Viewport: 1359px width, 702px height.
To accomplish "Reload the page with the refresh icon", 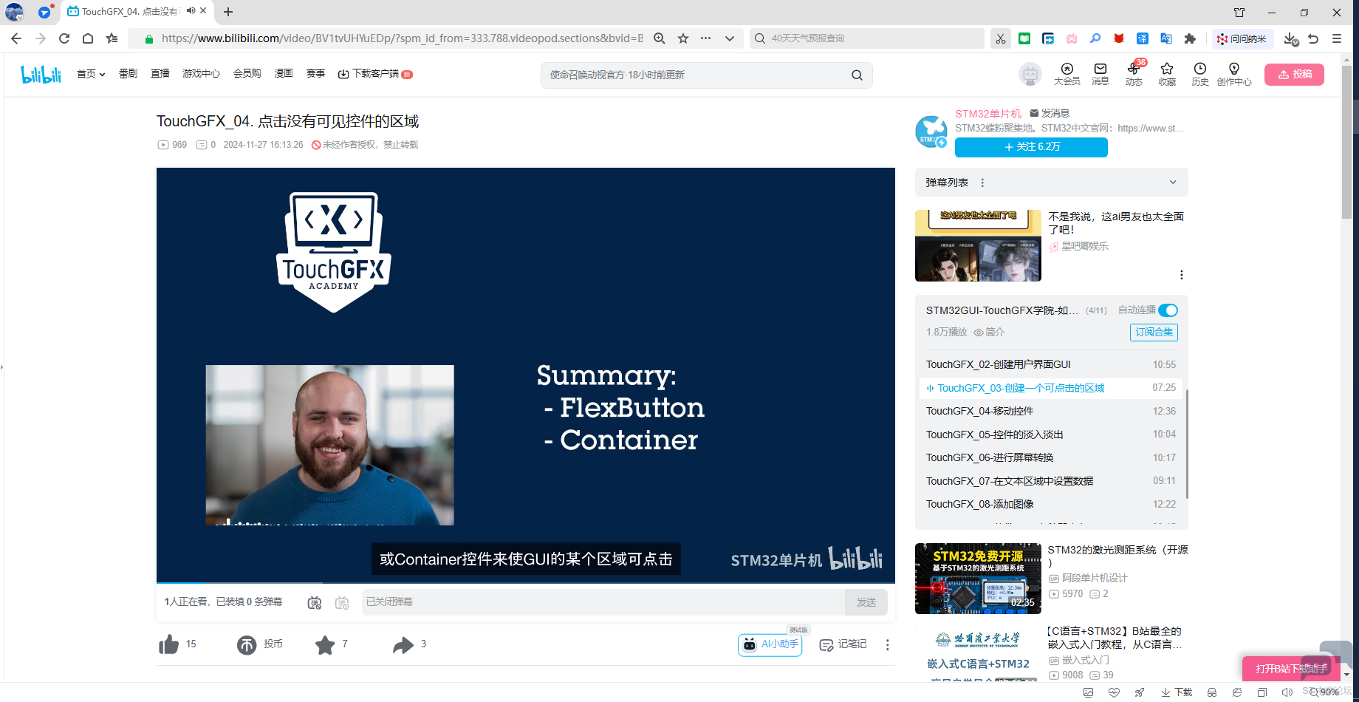I will tap(64, 38).
